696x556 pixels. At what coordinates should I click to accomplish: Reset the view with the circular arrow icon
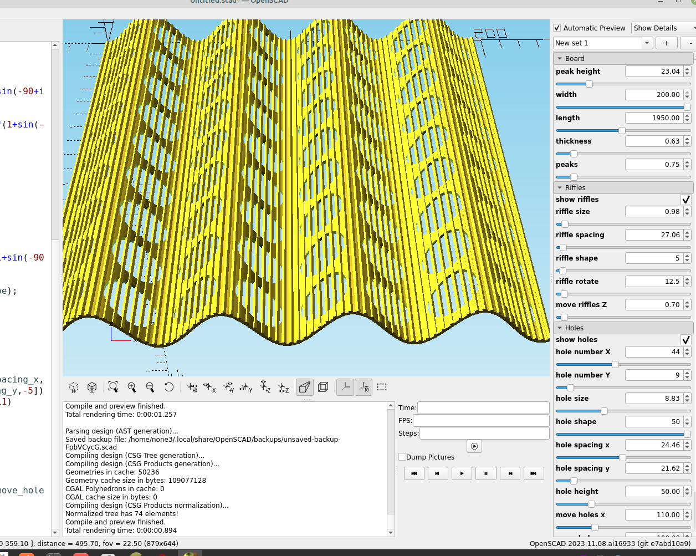pyautogui.click(x=169, y=387)
